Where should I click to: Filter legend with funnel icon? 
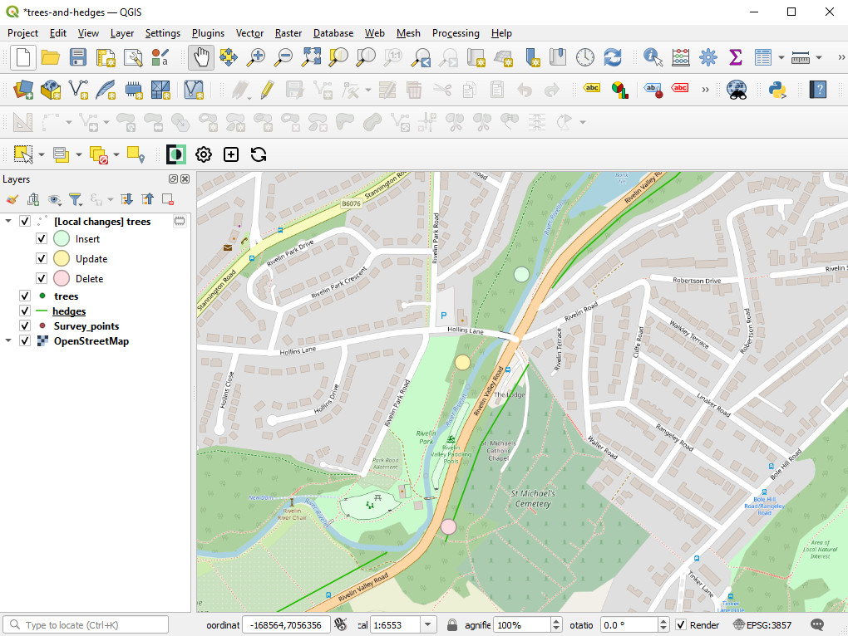point(75,200)
